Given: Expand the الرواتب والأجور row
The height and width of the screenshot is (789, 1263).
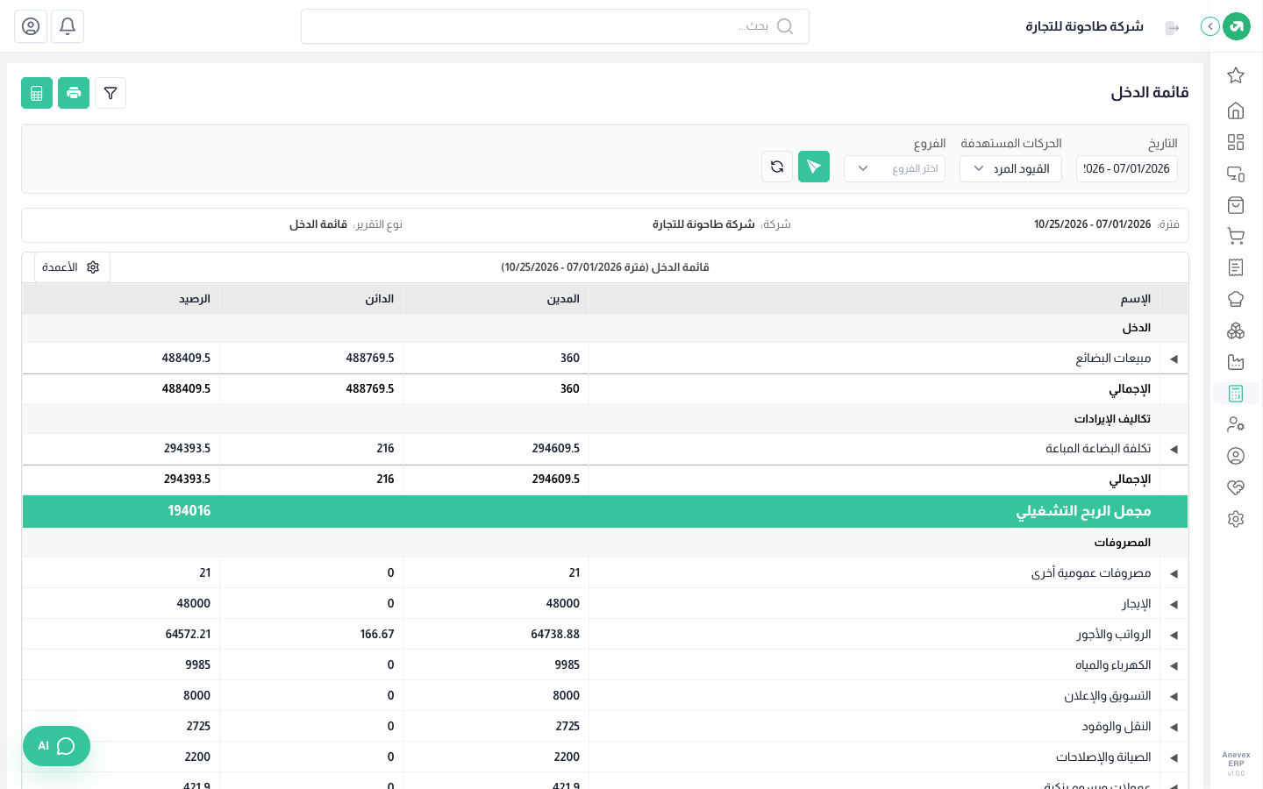Looking at the screenshot, I should tap(1174, 635).
